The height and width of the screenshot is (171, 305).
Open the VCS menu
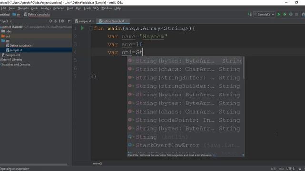pos(96,8)
